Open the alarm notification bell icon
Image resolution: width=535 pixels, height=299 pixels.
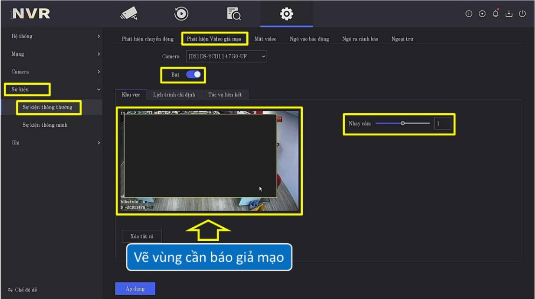(x=495, y=14)
